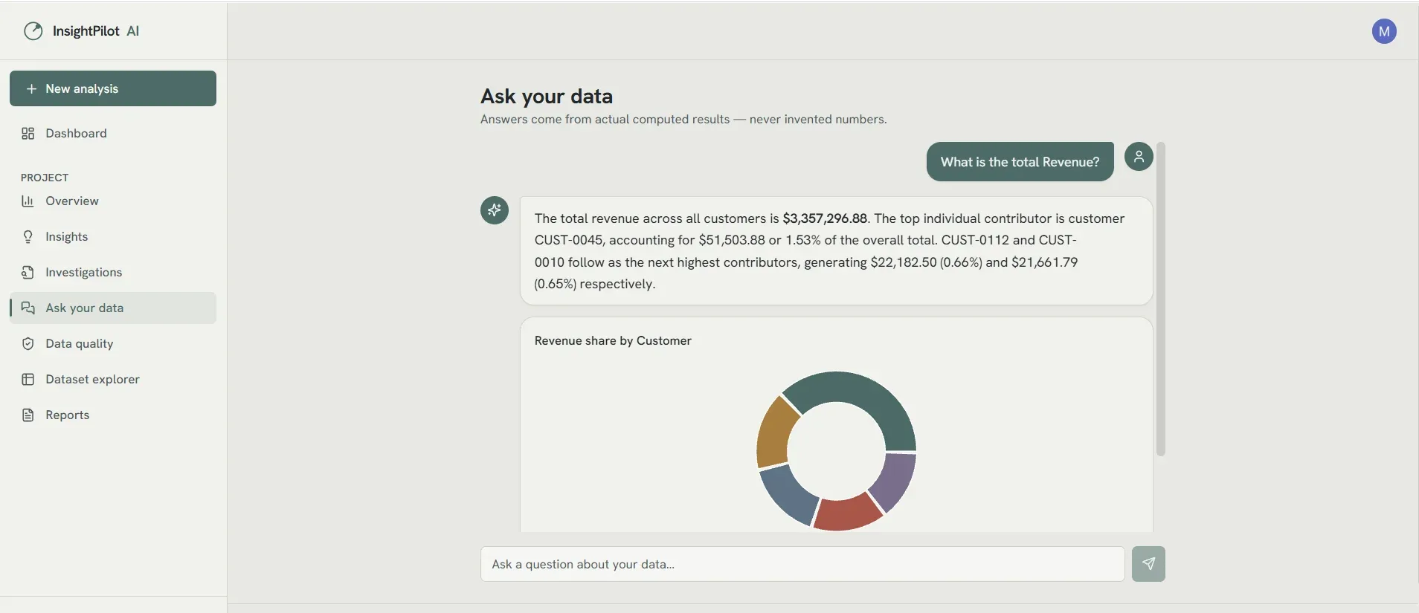The width and height of the screenshot is (1419, 613).
Task: Send the question with paper plane button
Action: pyautogui.click(x=1148, y=564)
